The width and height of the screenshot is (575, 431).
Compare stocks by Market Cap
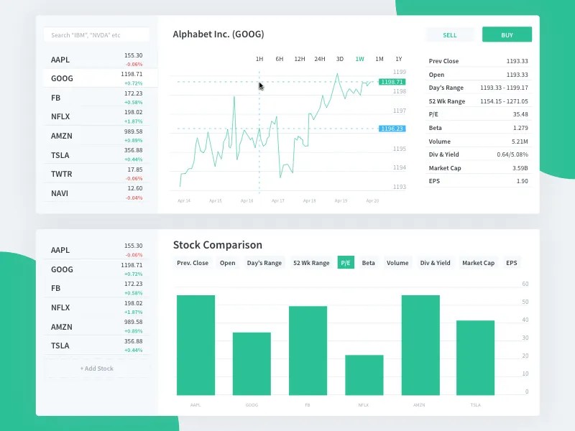click(x=478, y=263)
